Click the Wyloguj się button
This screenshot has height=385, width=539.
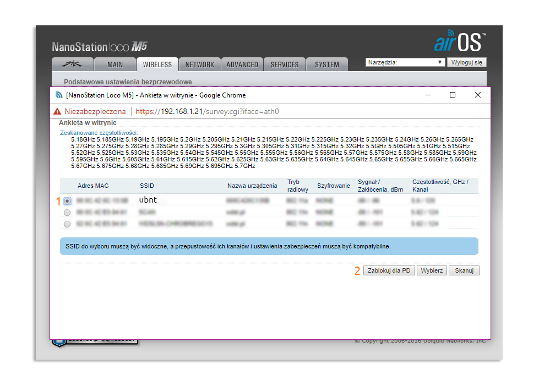point(466,62)
